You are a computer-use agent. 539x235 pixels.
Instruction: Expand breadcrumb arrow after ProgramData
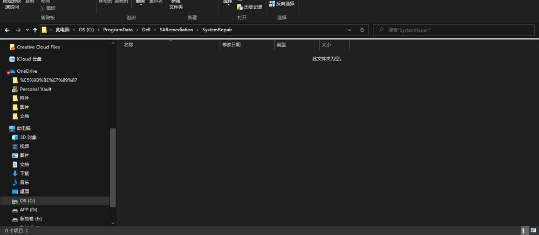(137, 30)
